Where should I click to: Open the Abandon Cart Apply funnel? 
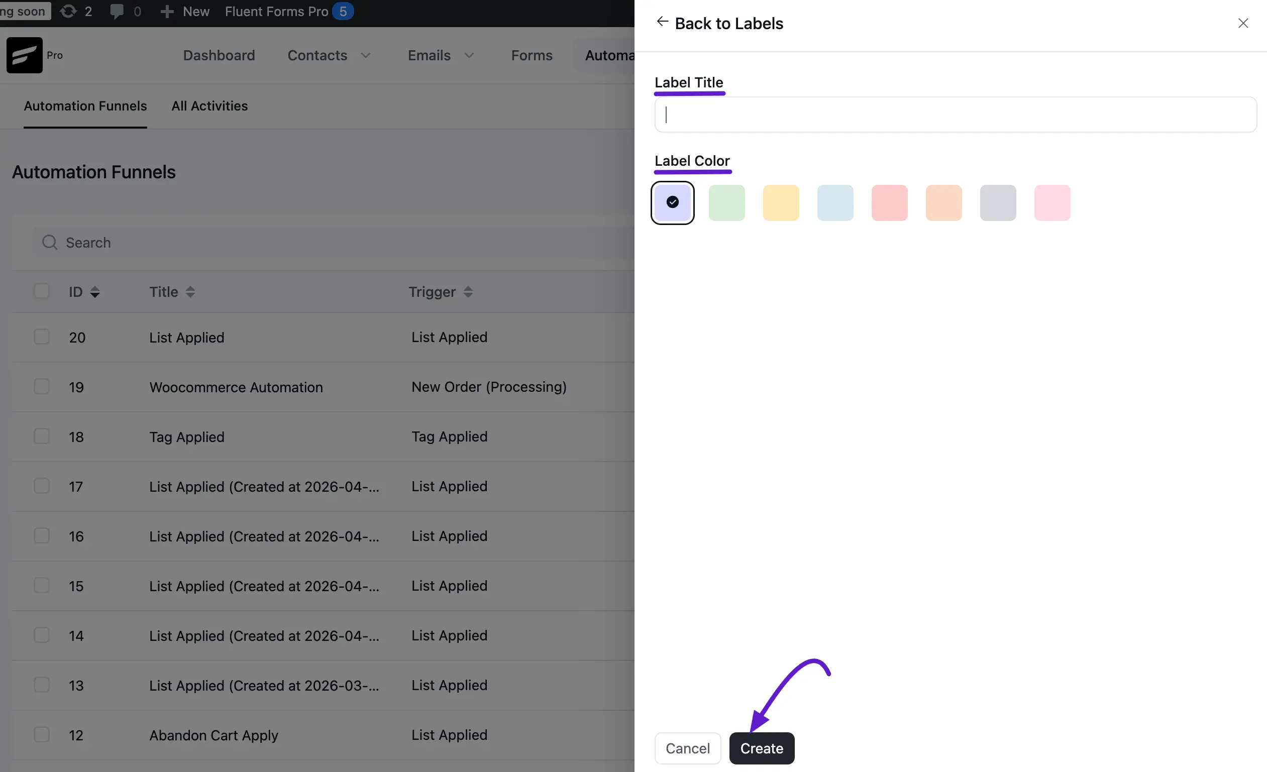click(x=214, y=735)
